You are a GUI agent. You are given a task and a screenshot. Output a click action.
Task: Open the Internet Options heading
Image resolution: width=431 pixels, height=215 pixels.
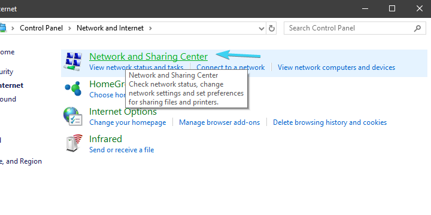point(123,112)
